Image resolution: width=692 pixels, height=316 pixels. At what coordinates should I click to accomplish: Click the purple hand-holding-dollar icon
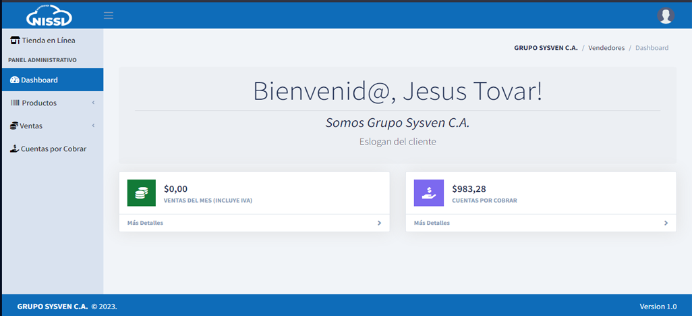[428, 193]
